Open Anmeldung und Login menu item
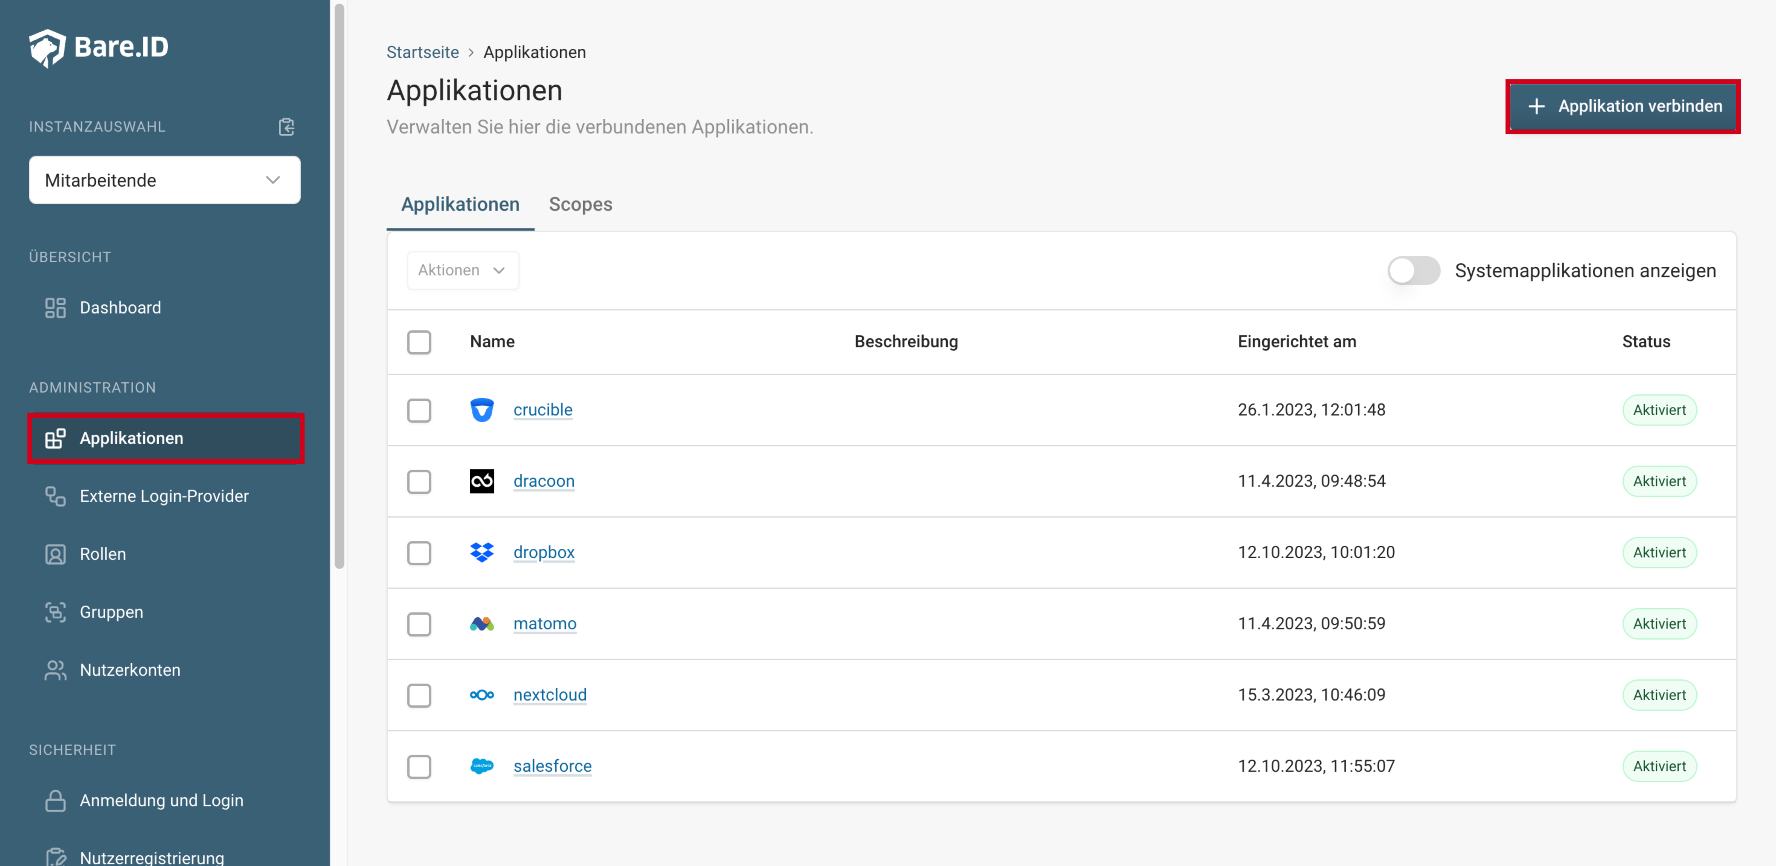Viewport: 1776px width, 866px height. pyautogui.click(x=165, y=800)
